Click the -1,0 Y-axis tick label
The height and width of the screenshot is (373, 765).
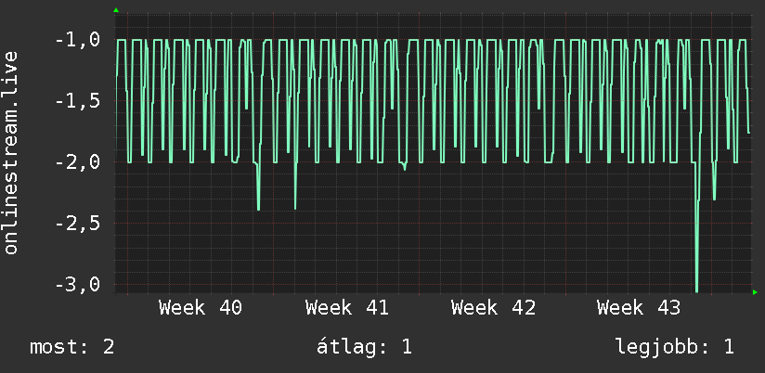click(78, 40)
